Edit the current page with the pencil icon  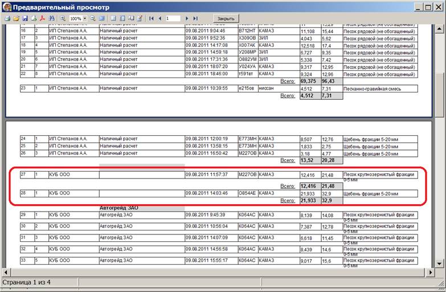coord(140,18)
